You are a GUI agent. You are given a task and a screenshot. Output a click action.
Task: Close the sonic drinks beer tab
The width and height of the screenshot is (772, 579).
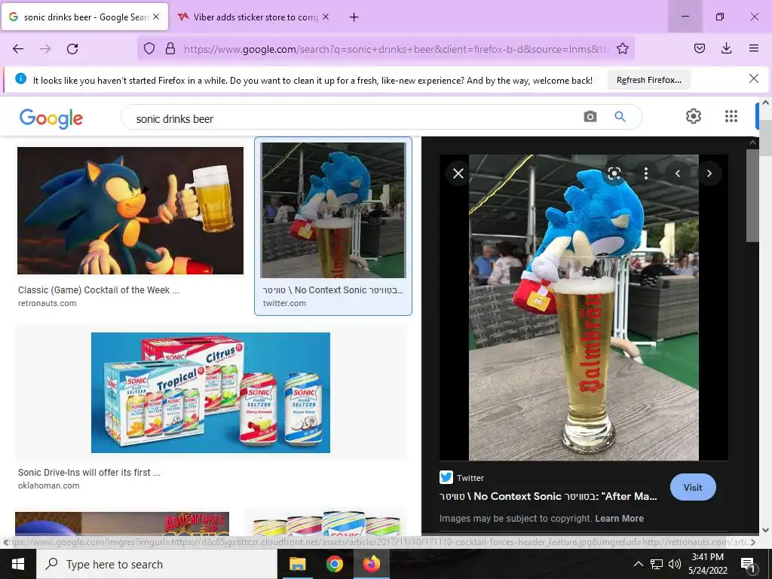pos(155,17)
